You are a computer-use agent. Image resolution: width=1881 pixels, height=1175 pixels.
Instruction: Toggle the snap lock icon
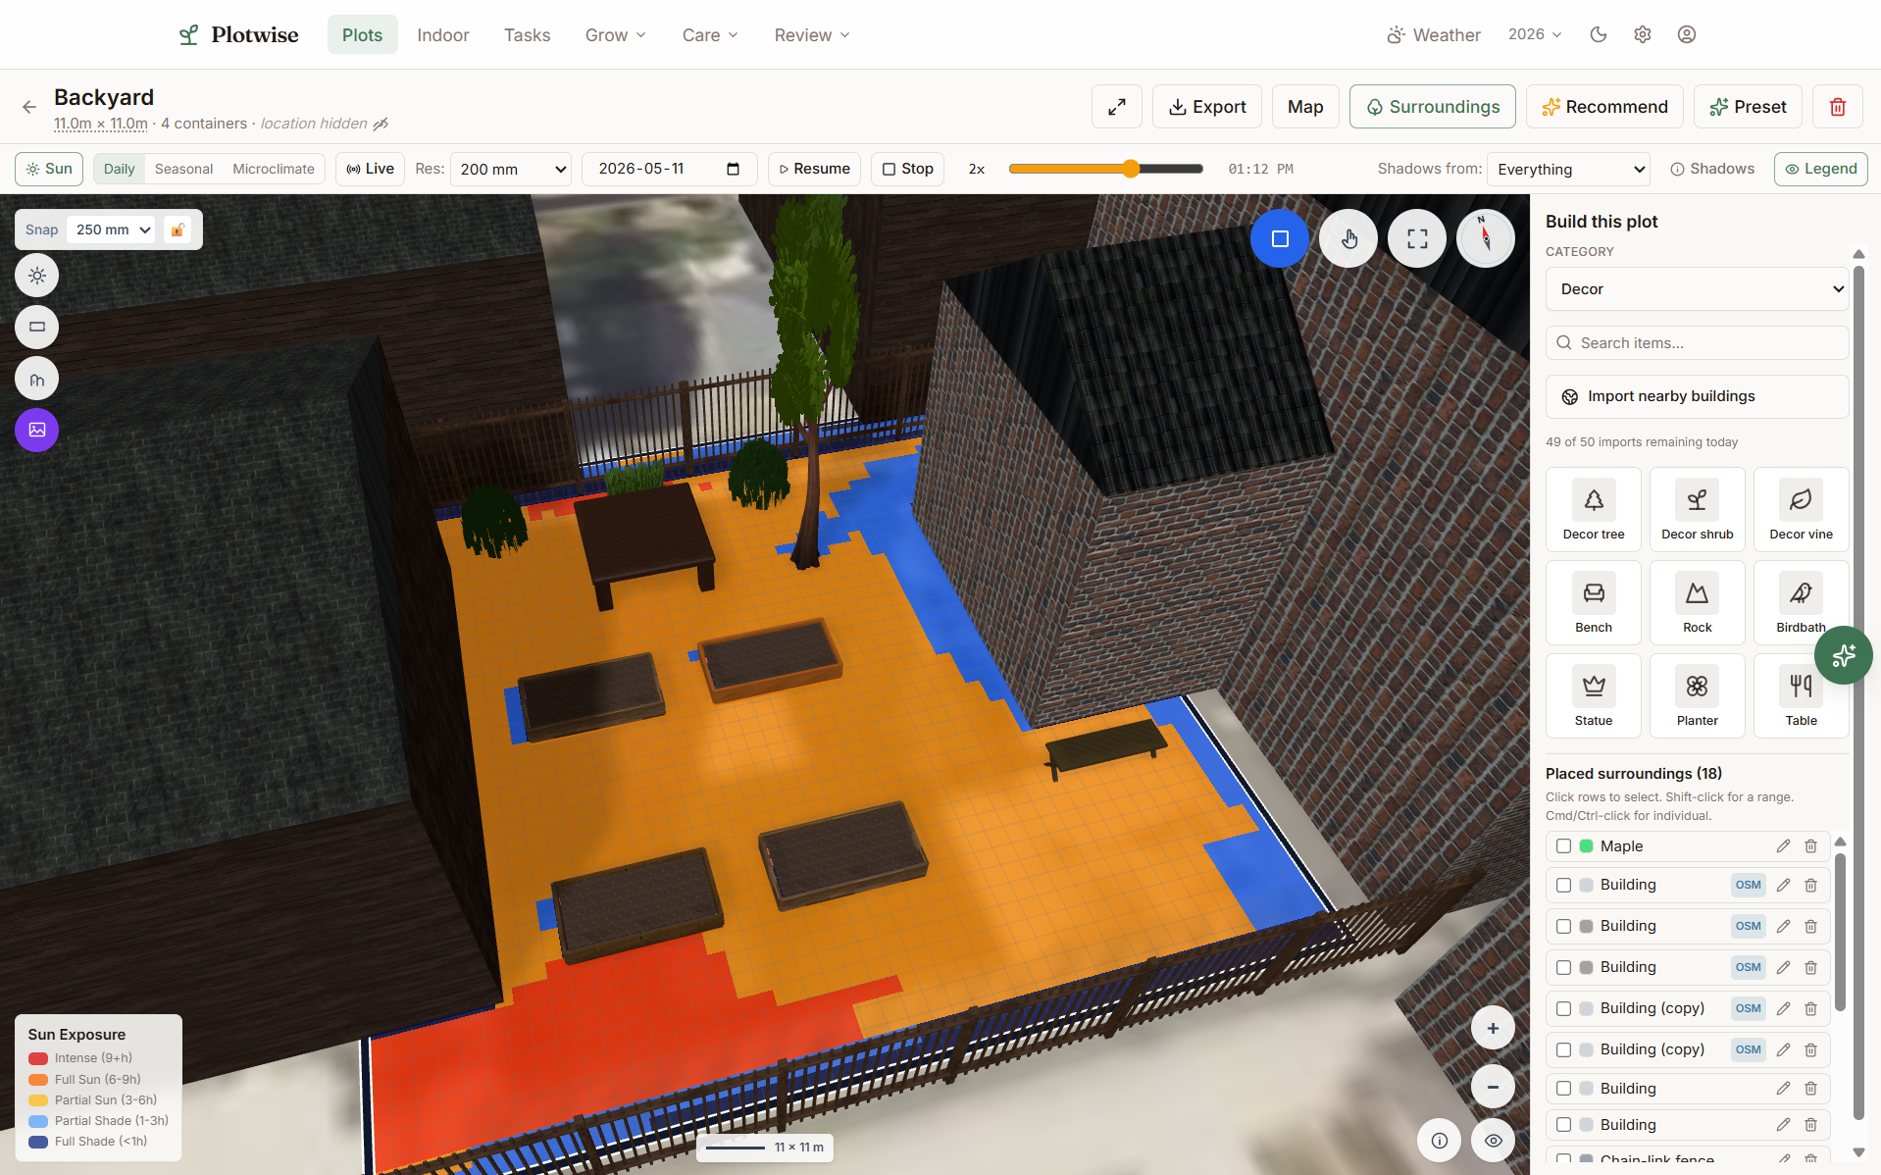178,230
